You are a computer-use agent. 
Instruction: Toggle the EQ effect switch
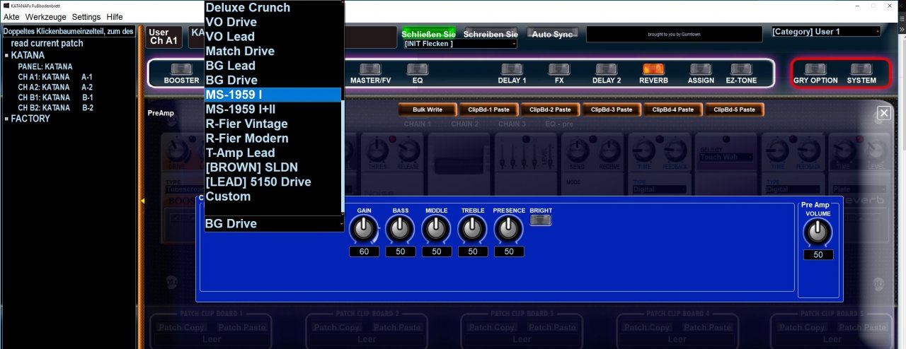[418, 69]
